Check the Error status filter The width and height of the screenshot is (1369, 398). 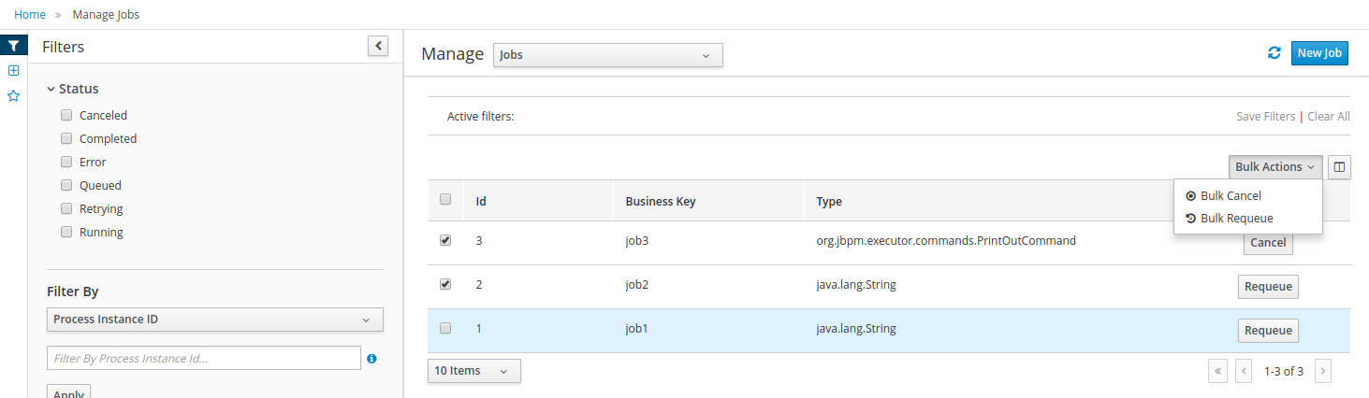[x=66, y=163]
